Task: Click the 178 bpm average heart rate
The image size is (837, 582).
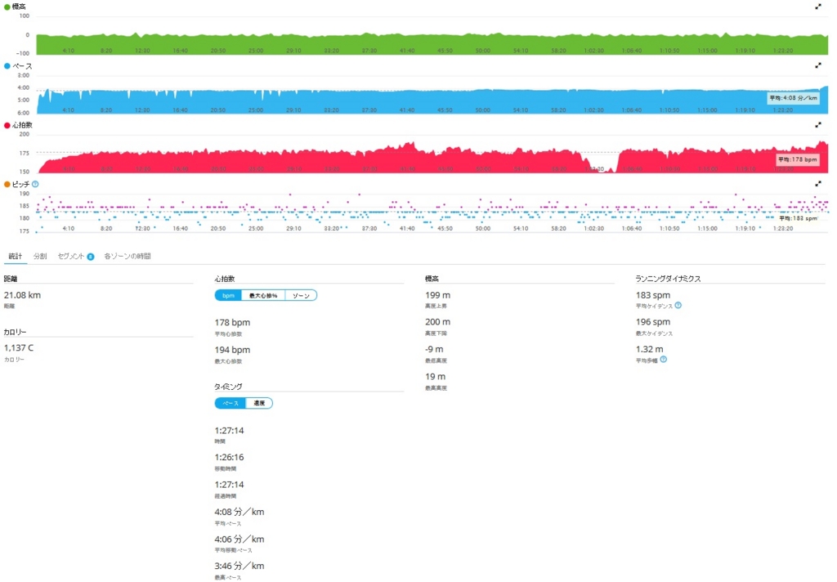Action: [232, 323]
